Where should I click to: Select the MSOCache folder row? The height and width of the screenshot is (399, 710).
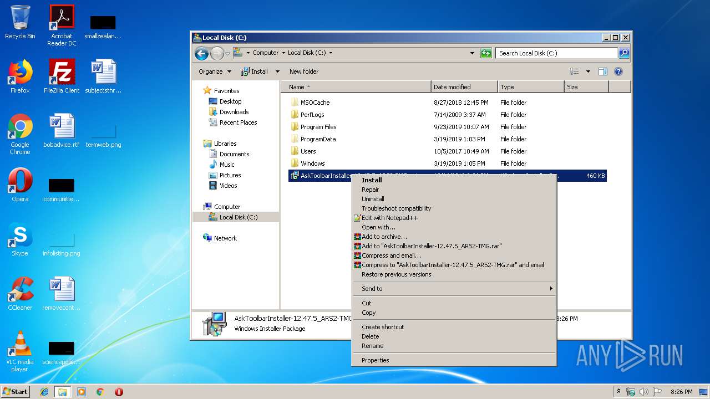pyautogui.click(x=448, y=103)
